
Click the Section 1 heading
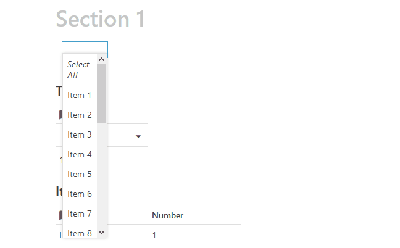pyautogui.click(x=101, y=19)
